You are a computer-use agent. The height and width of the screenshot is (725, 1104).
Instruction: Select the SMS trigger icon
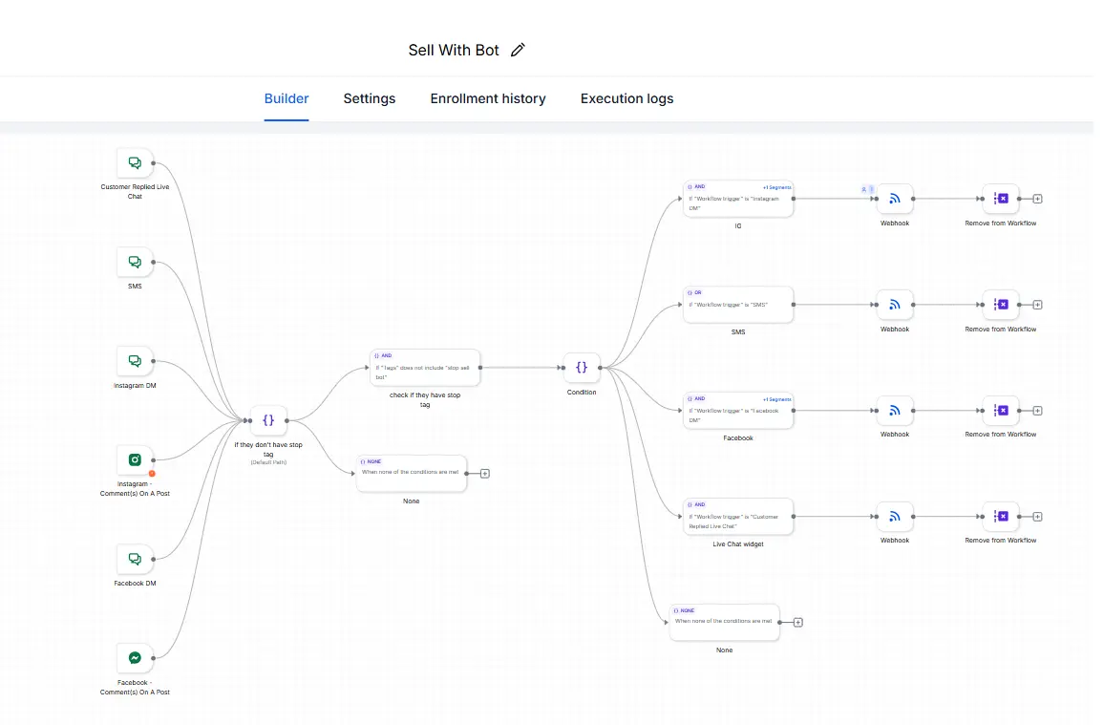click(x=135, y=263)
